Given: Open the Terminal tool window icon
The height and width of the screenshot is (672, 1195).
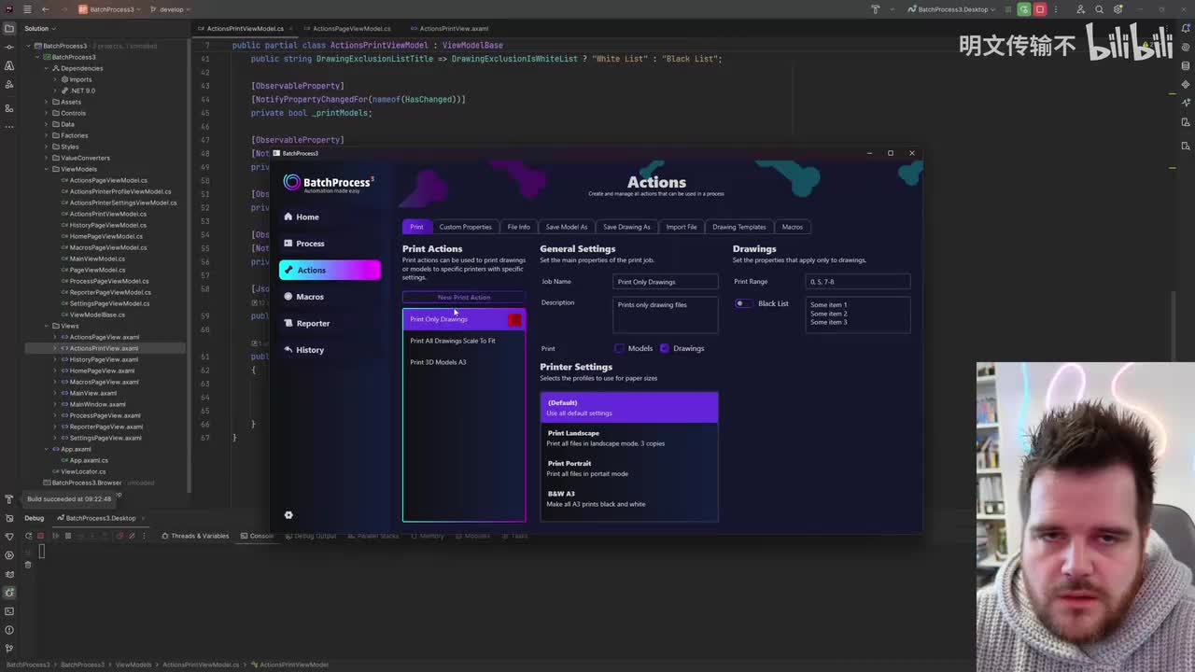Looking at the screenshot, I should click(9, 611).
